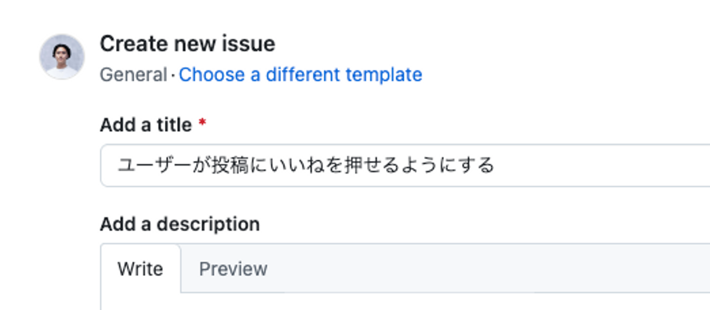This screenshot has width=710, height=310.
Task: Open Choose a different template link
Action: [300, 75]
